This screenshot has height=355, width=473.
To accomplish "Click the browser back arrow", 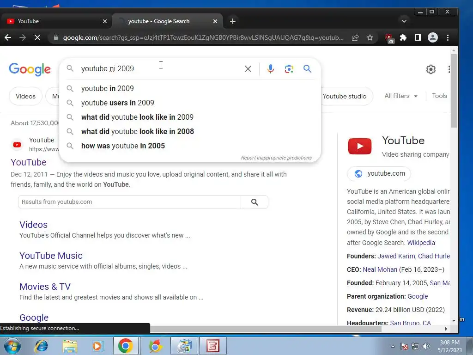I will click(x=8, y=37).
